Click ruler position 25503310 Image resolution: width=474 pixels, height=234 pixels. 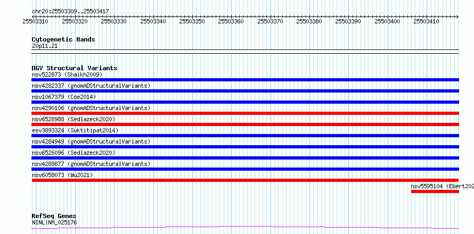[x=35, y=21]
